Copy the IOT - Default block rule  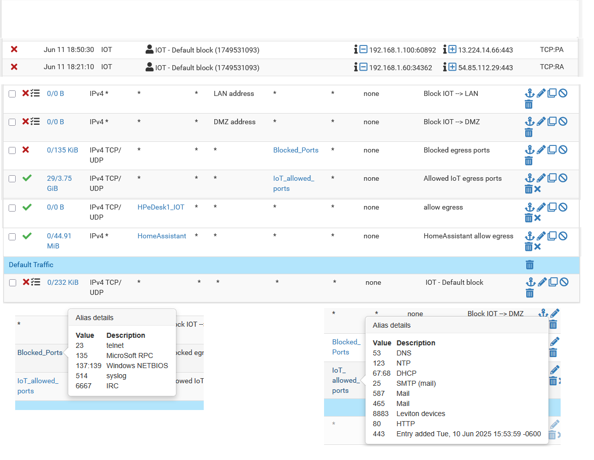click(553, 282)
